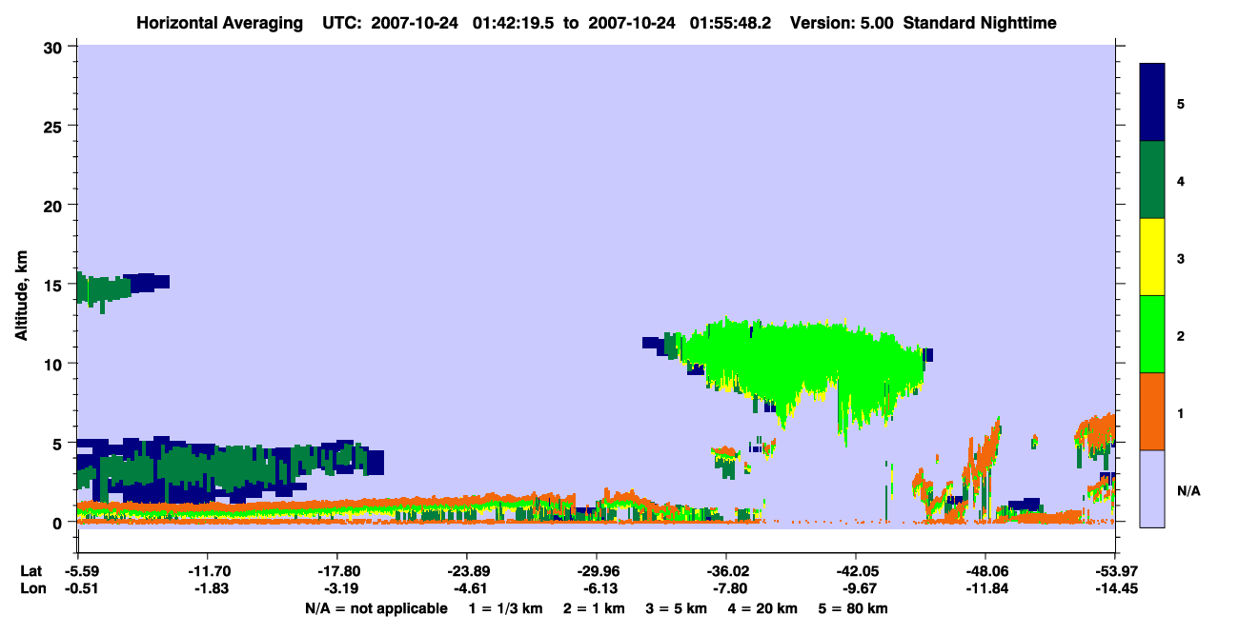Viewport: 1239px width, 635px height.
Task: Click legend text '3 = 5 km'
Action: point(678,608)
